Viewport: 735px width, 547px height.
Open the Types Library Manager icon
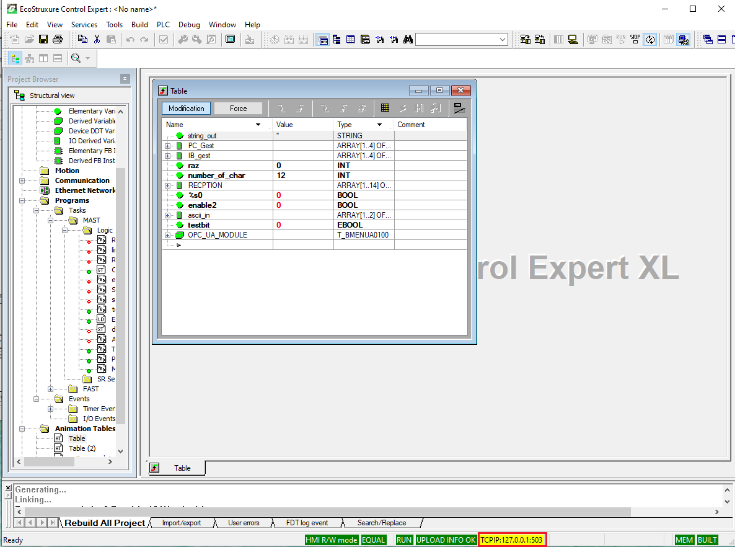click(x=365, y=40)
